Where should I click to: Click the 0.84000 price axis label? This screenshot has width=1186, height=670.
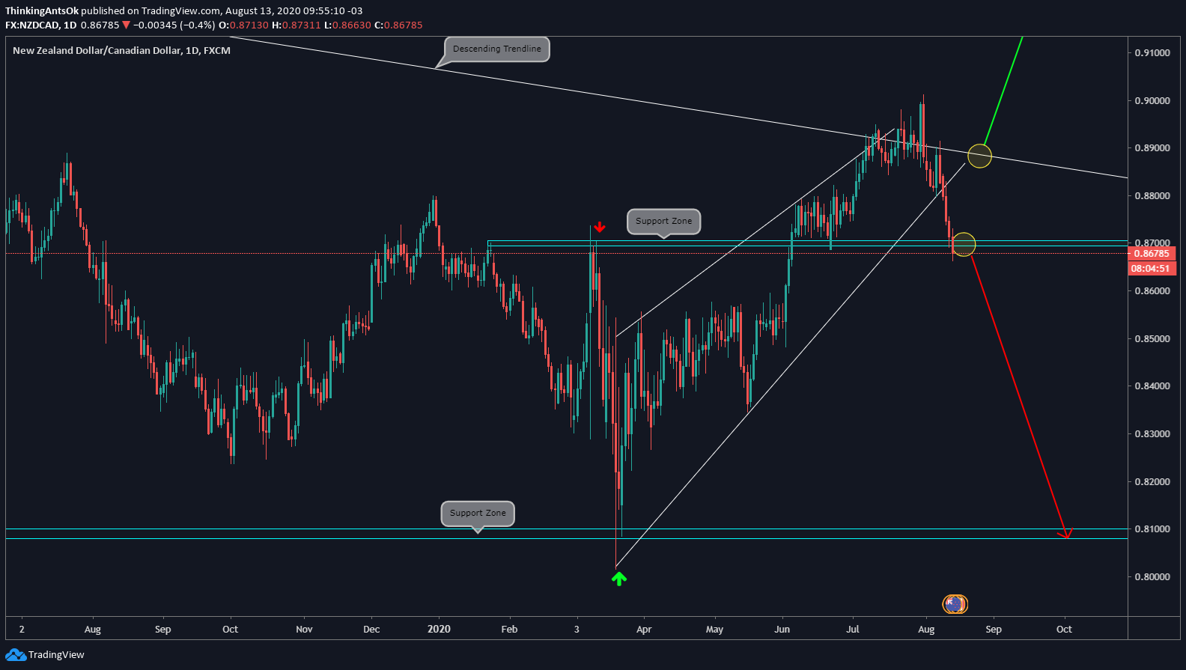[1152, 386]
